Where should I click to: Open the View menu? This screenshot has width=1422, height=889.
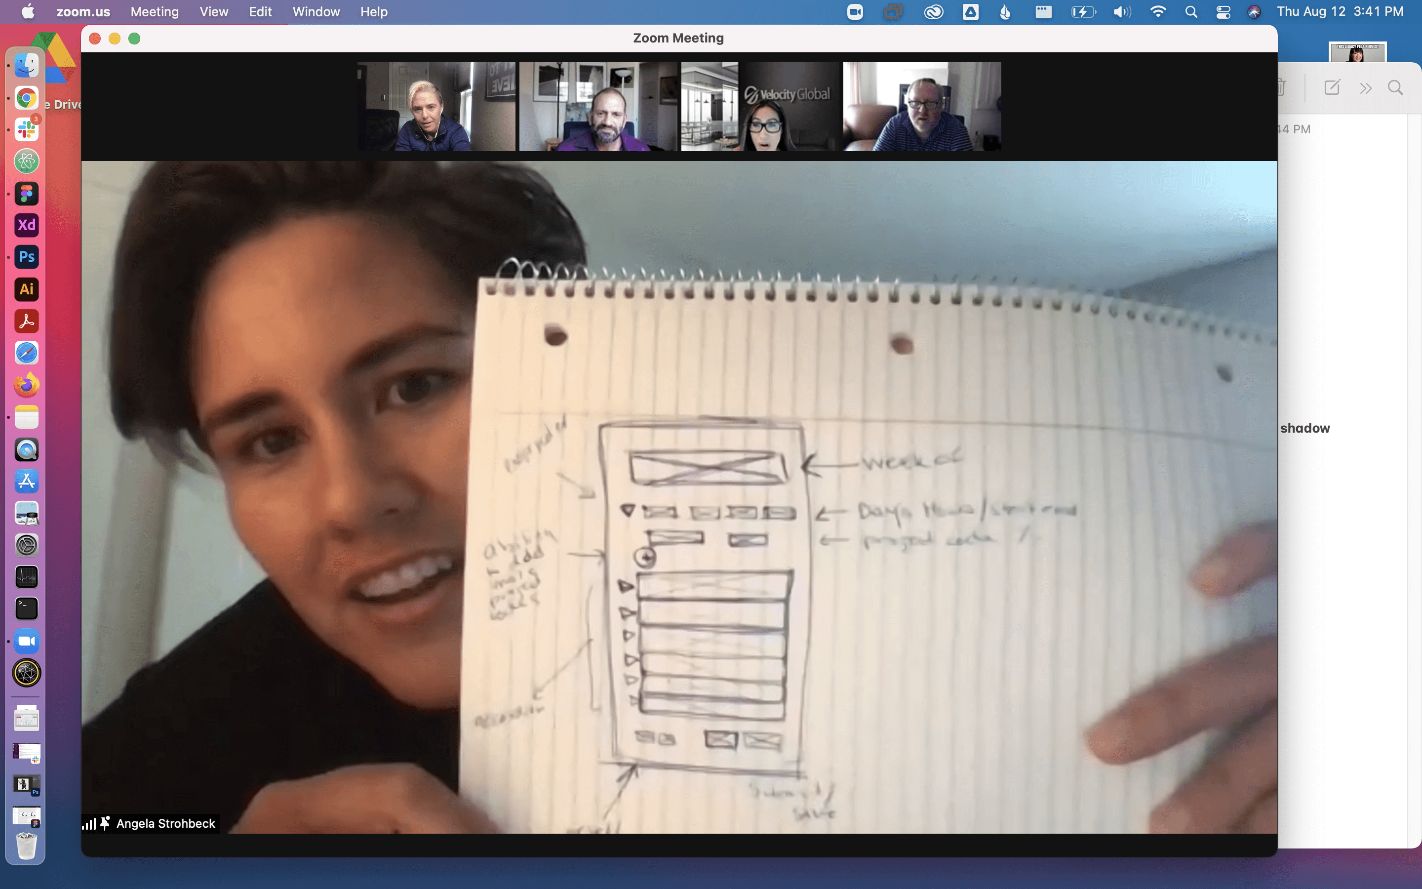[x=213, y=12]
